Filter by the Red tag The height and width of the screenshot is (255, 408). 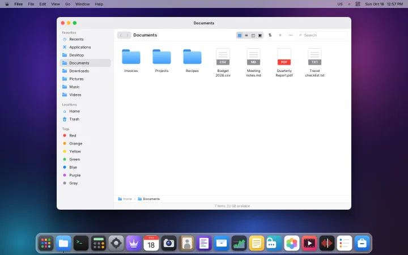coord(86,135)
